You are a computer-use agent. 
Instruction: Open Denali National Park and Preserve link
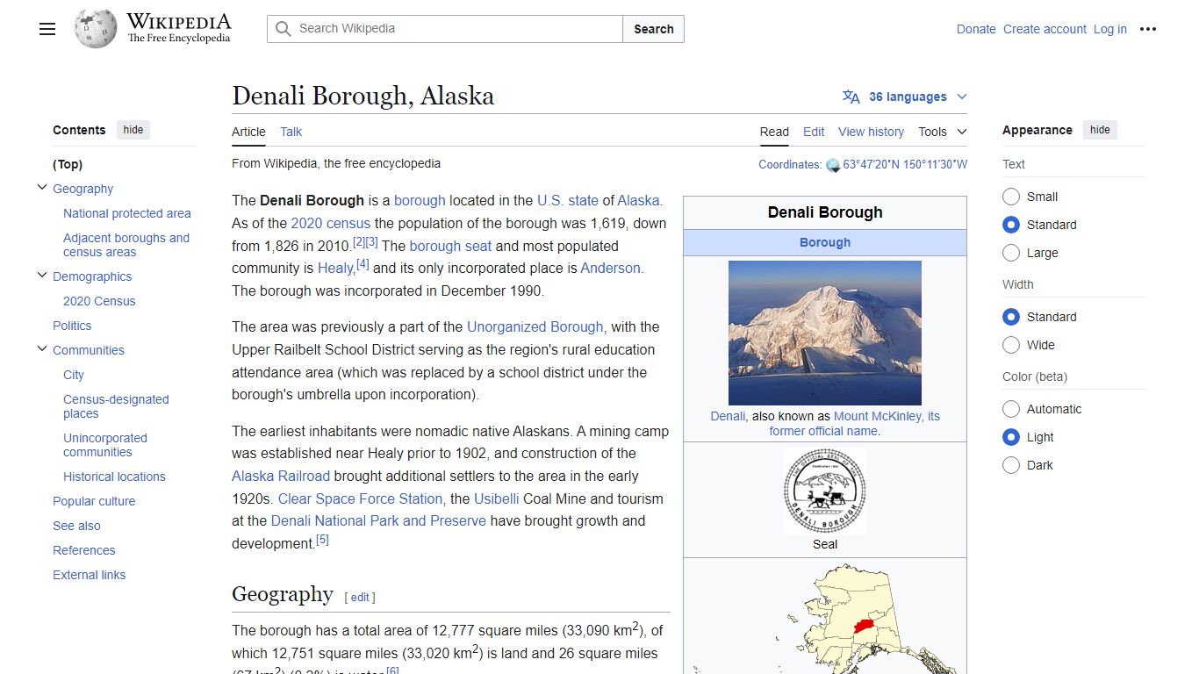point(378,520)
